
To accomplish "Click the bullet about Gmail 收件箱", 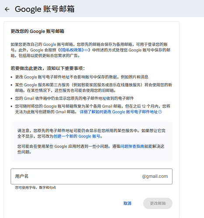I will (x=74, y=99).
